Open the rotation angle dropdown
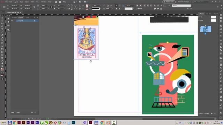This screenshot has width=223, height=125. coord(65,6)
